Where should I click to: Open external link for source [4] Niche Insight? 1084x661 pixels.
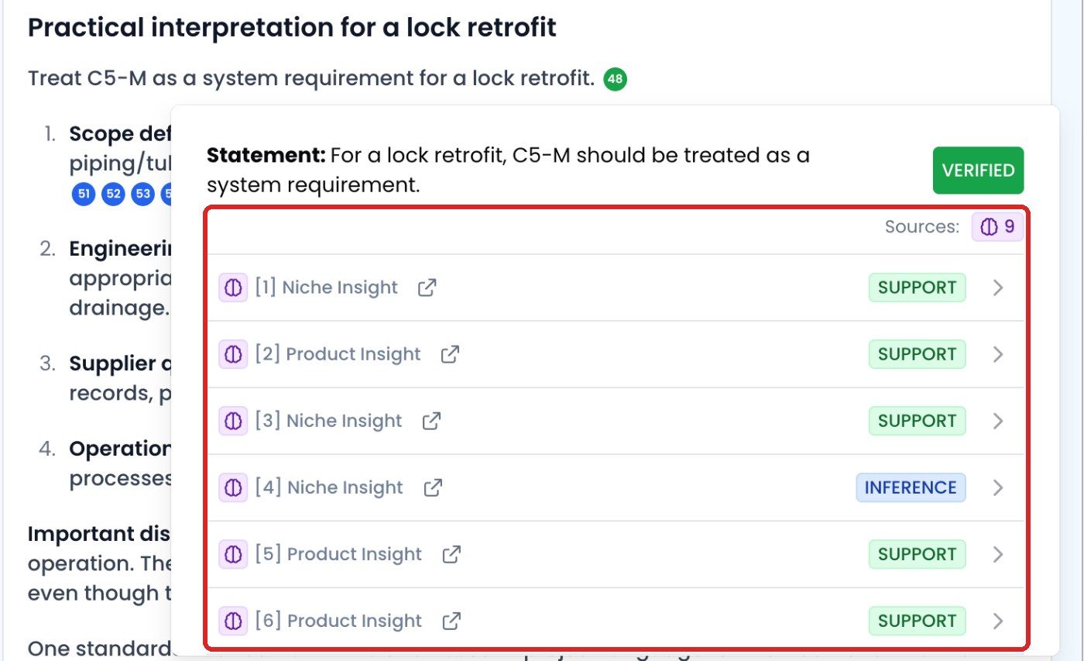[x=433, y=487]
